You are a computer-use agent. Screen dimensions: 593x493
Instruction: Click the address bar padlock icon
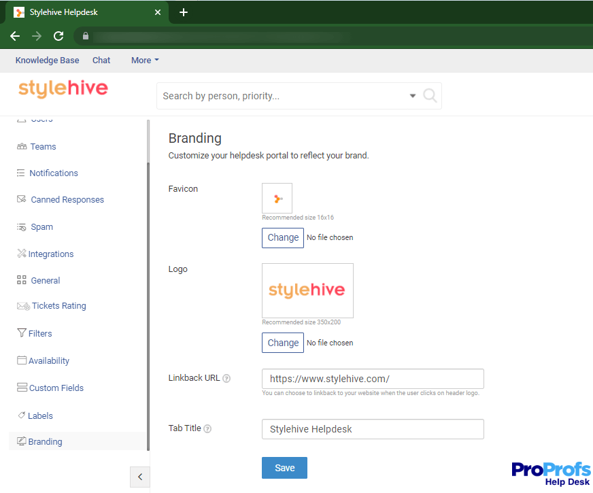tap(86, 36)
